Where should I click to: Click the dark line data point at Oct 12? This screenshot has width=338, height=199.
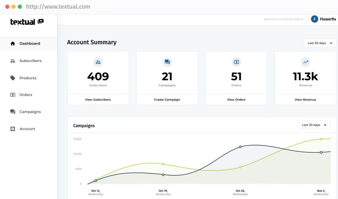[x=96, y=181]
